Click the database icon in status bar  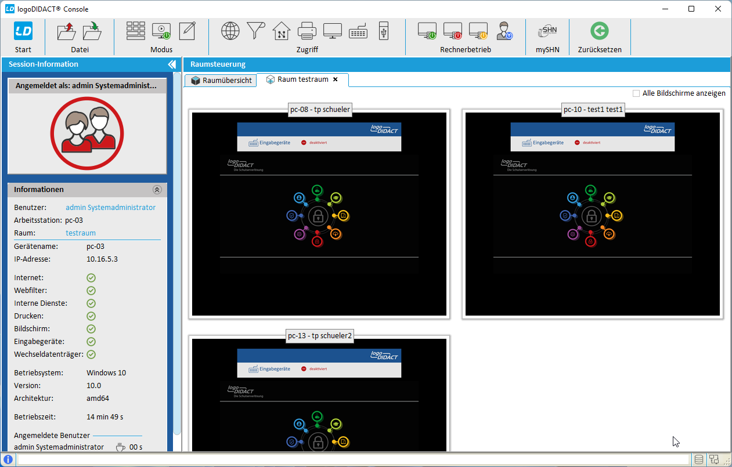pos(699,459)
